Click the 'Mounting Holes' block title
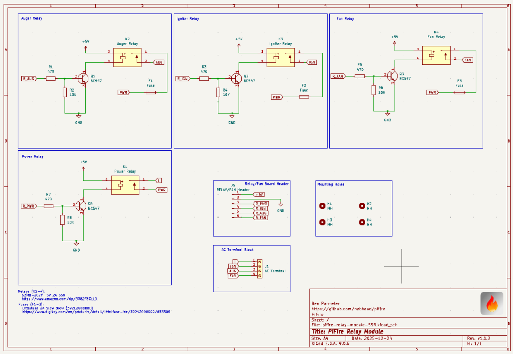Viewport: 513px width, 354px height. tap(331, 184)
